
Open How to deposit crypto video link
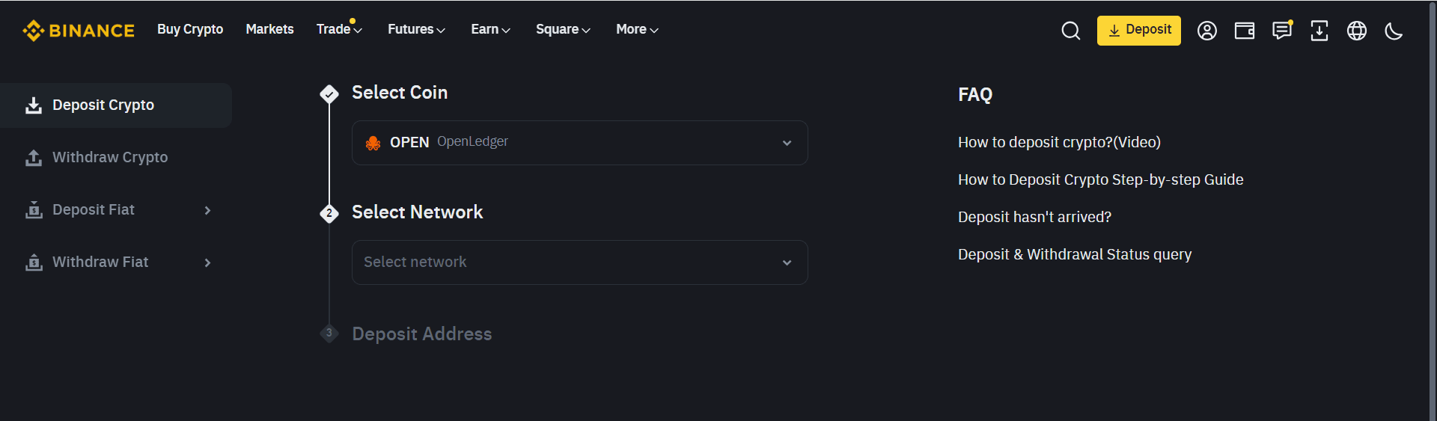click(x=1059, y=142)
